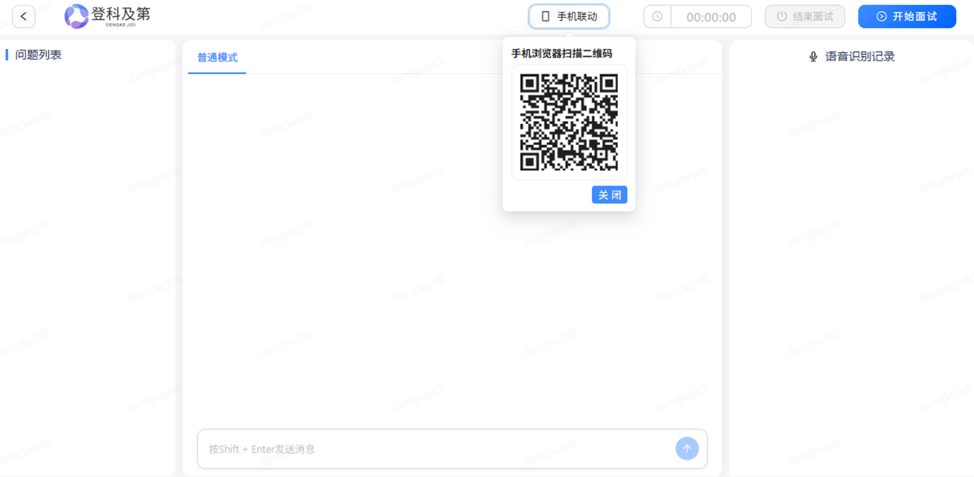Click the microphone icon by 语音识别记录
The width and height of the screenshot is (974, 477).
click(813, 57)
